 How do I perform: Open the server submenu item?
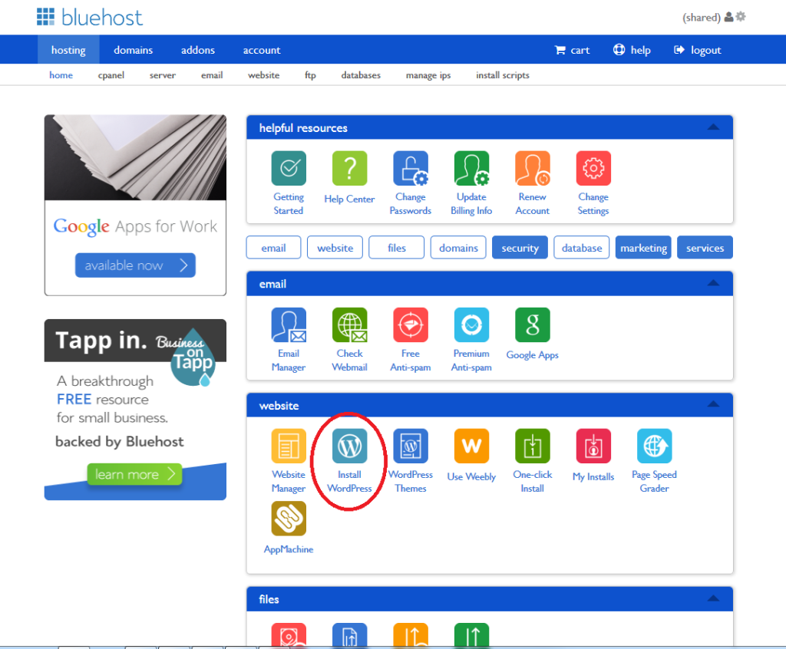[x=163, y=75]
